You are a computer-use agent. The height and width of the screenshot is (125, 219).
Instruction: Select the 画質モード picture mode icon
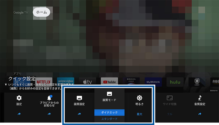click(109, 94)
